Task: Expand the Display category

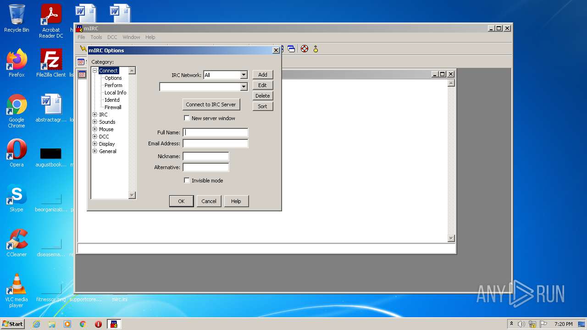Action: pos(95,144)
